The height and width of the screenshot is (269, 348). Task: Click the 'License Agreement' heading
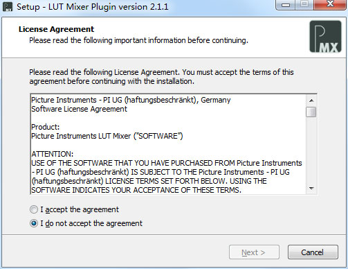point(56,29)
